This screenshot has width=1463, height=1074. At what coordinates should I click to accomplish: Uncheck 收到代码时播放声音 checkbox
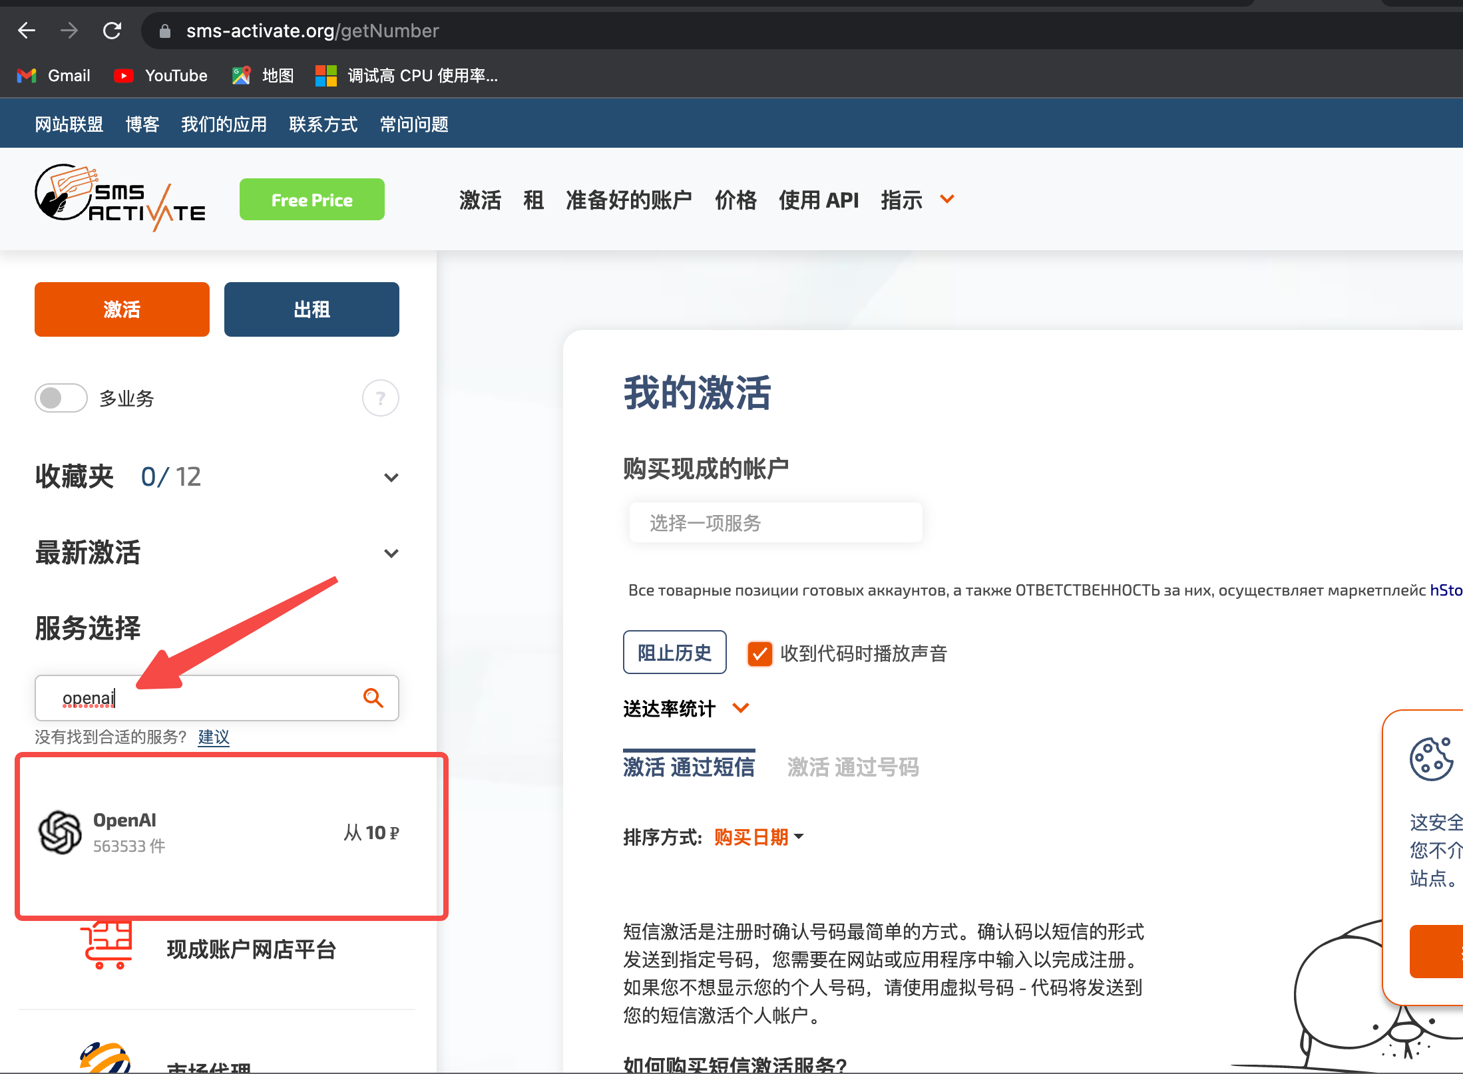759,653
